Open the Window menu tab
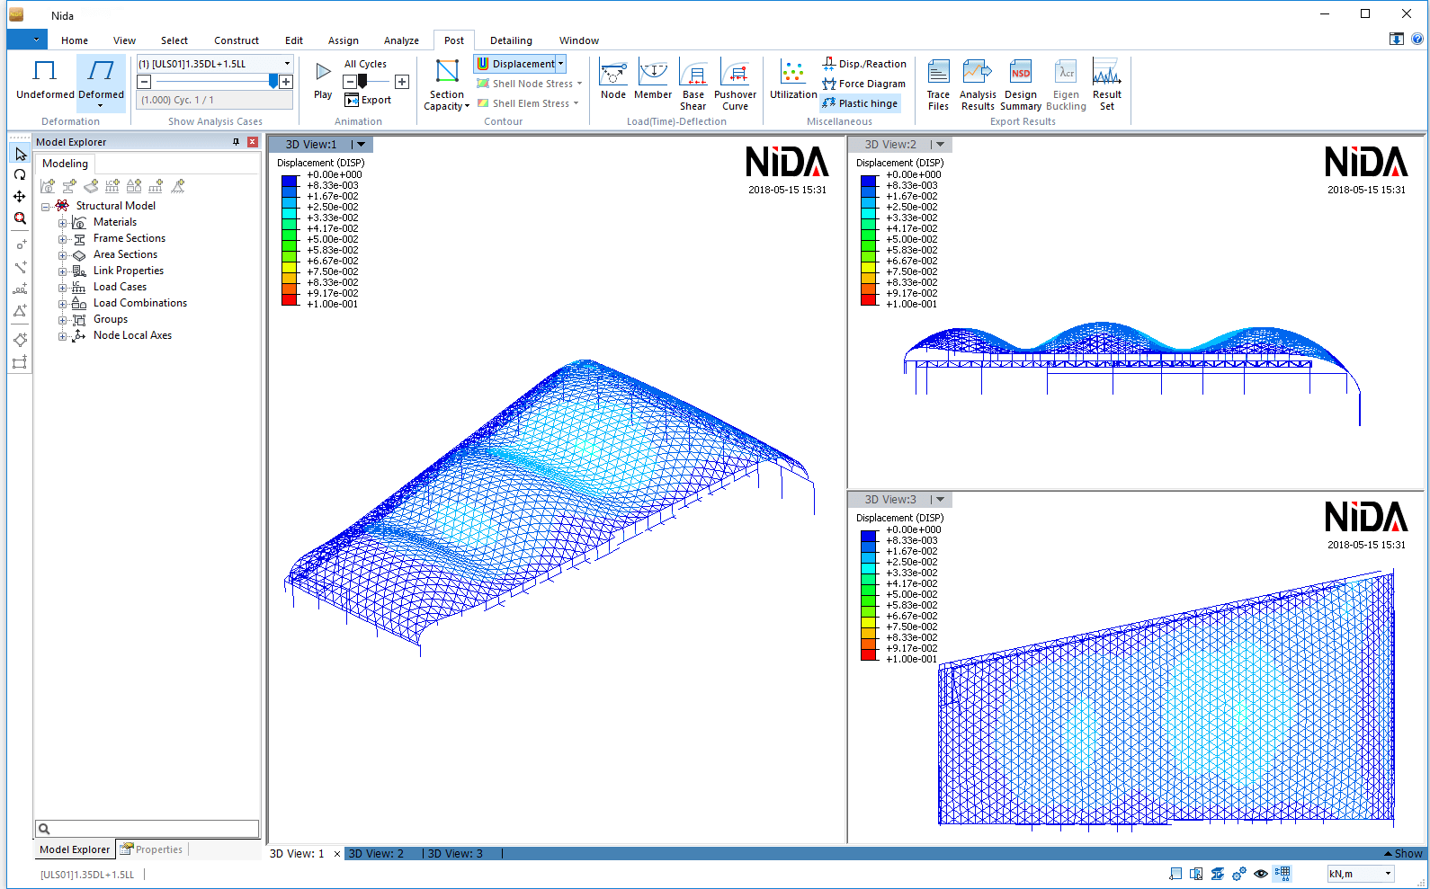 (x=579, y=40)
